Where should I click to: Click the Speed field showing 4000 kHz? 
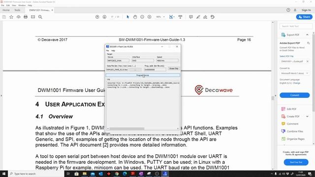click(x=167, y=60)
